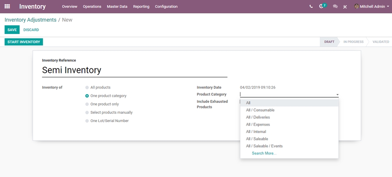
Task: Save the inventory adjustment
Action: [12, 30]
